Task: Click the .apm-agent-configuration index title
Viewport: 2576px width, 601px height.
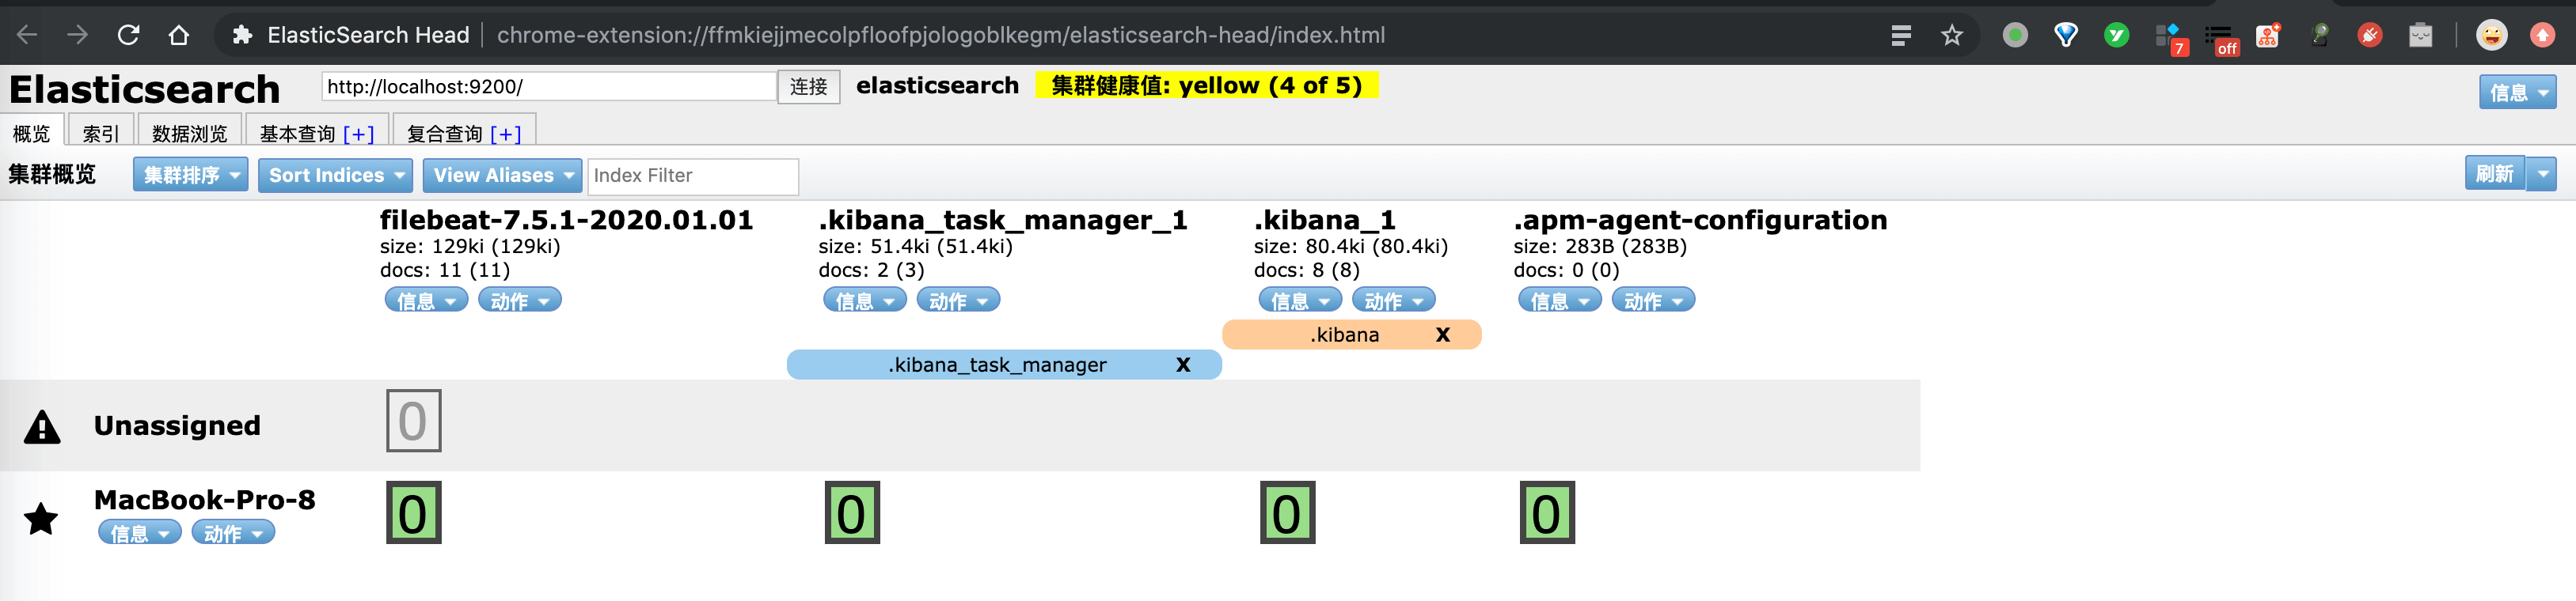Action: pos(1700,220)
